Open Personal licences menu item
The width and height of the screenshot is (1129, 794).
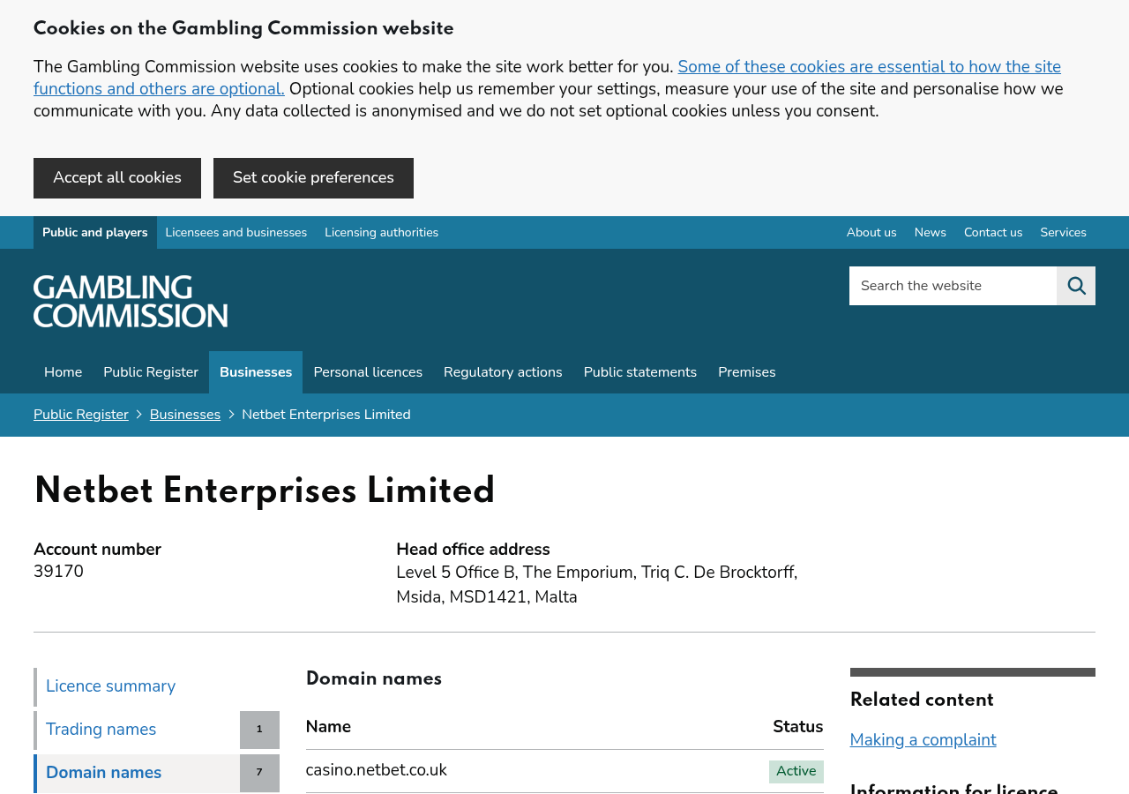(368, 372)
